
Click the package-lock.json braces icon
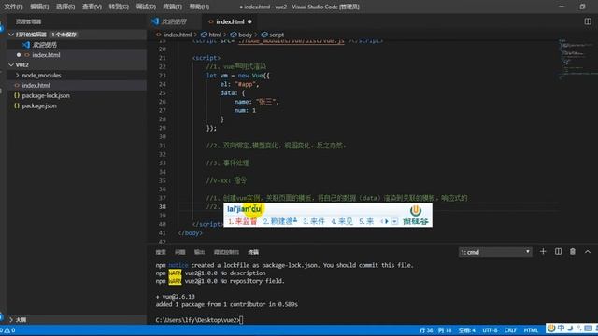coord(17,95)
